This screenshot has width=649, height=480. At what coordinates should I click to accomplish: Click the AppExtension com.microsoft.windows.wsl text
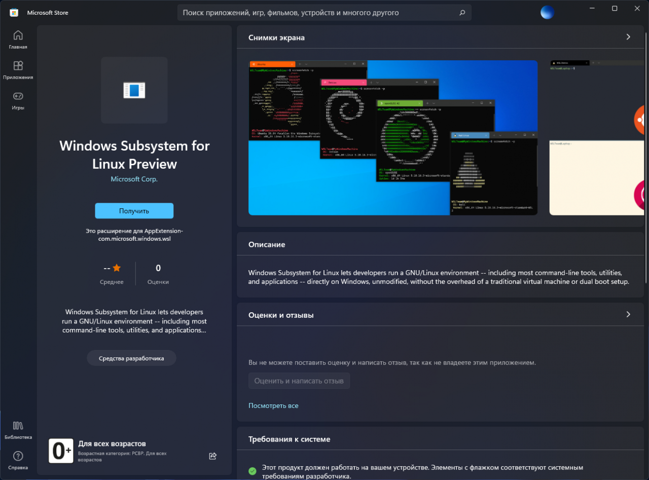(134, 235)
